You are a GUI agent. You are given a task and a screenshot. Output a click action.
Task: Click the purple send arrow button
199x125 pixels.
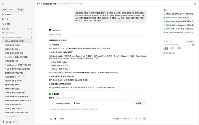tap(144, 119)
